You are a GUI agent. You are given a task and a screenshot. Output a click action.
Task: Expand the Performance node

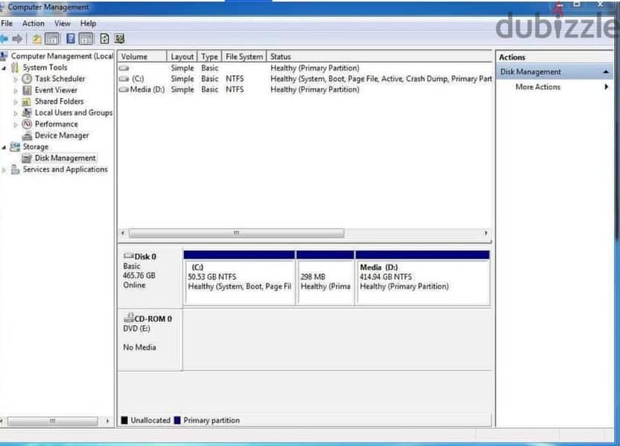tap(16, 125)
